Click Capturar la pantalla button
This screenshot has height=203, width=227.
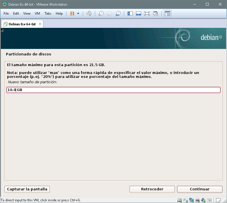(x=27, y=189)
